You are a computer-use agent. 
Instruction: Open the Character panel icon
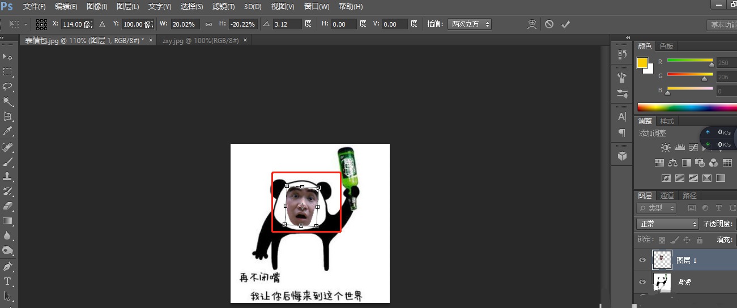coord(622,117)
